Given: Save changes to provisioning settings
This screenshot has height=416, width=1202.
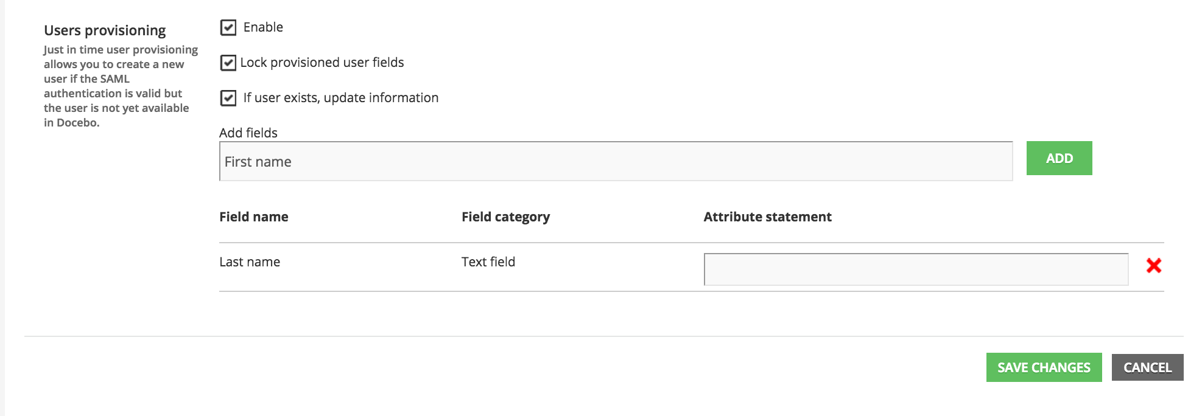Looking at the screenshot, I should tap(1044, 367).
